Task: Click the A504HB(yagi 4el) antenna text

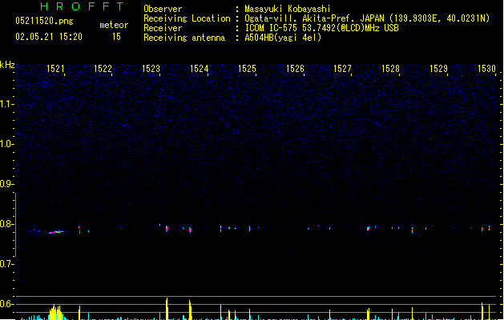Action: coord(283,38)
